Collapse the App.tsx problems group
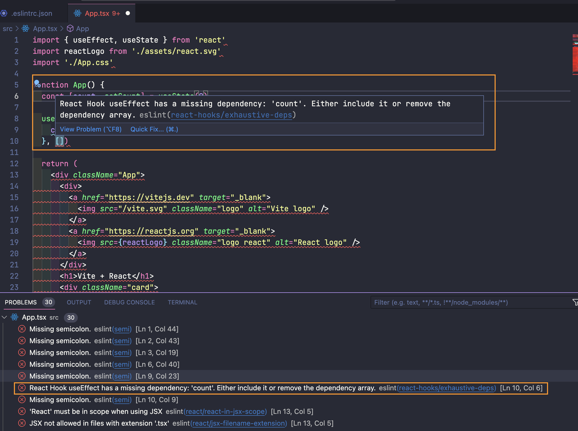The height and width of the screenshot is (431, 578). pos(4,317)
